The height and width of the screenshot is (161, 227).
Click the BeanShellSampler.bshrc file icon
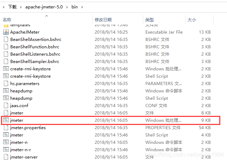(6, 61)
